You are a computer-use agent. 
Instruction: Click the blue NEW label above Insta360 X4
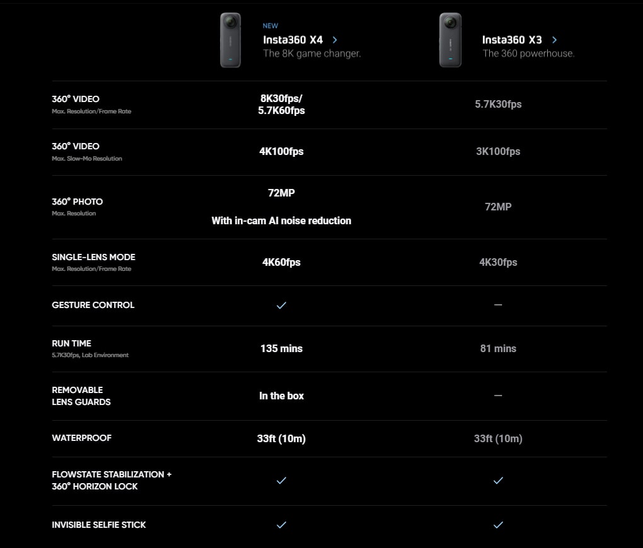click(270, 26)
